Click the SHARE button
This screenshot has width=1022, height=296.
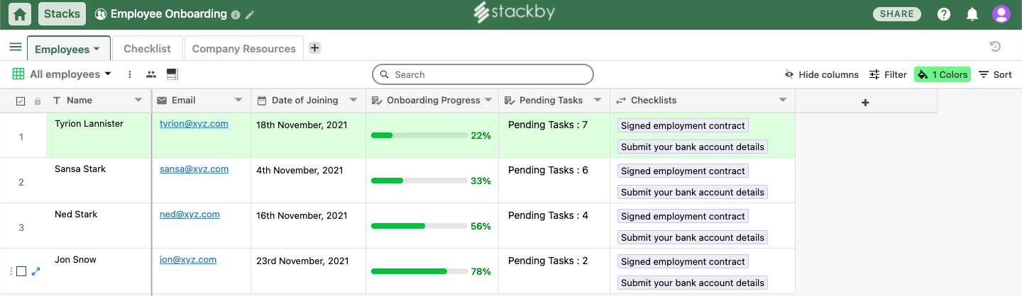point(896,14)
